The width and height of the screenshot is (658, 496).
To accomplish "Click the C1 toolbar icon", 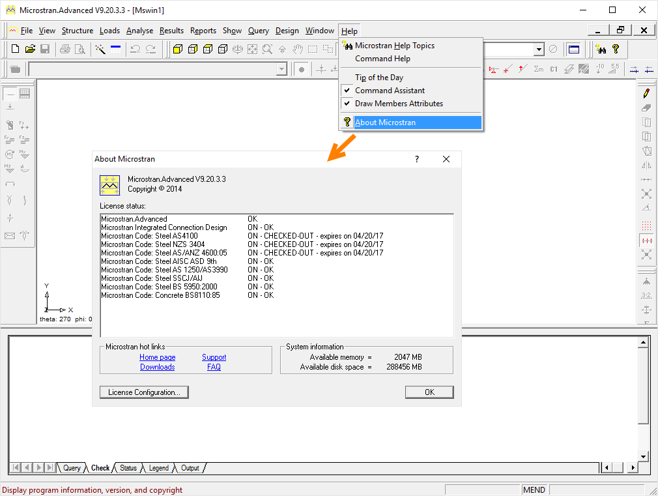I will (x=554, y=69).
